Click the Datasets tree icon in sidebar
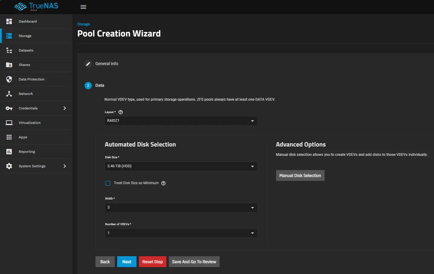This screenshot has width=434, height=274. [x=9, y=50]
